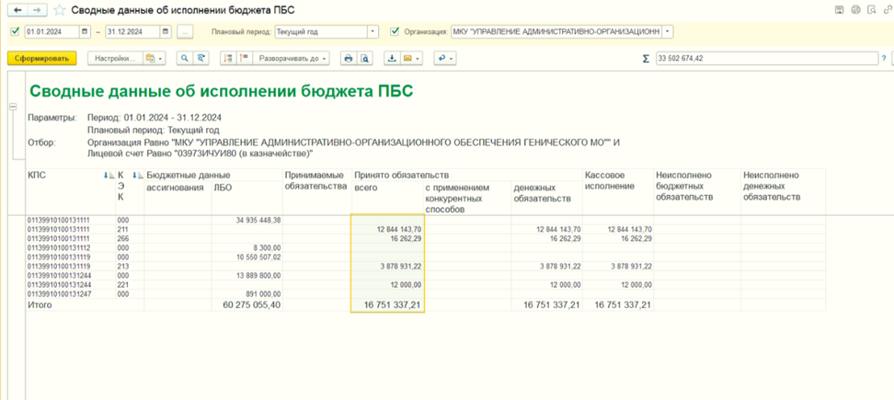894x400 pixels.
Task: Open Организация dropdown arrow
Action: [x=668, y=32]
